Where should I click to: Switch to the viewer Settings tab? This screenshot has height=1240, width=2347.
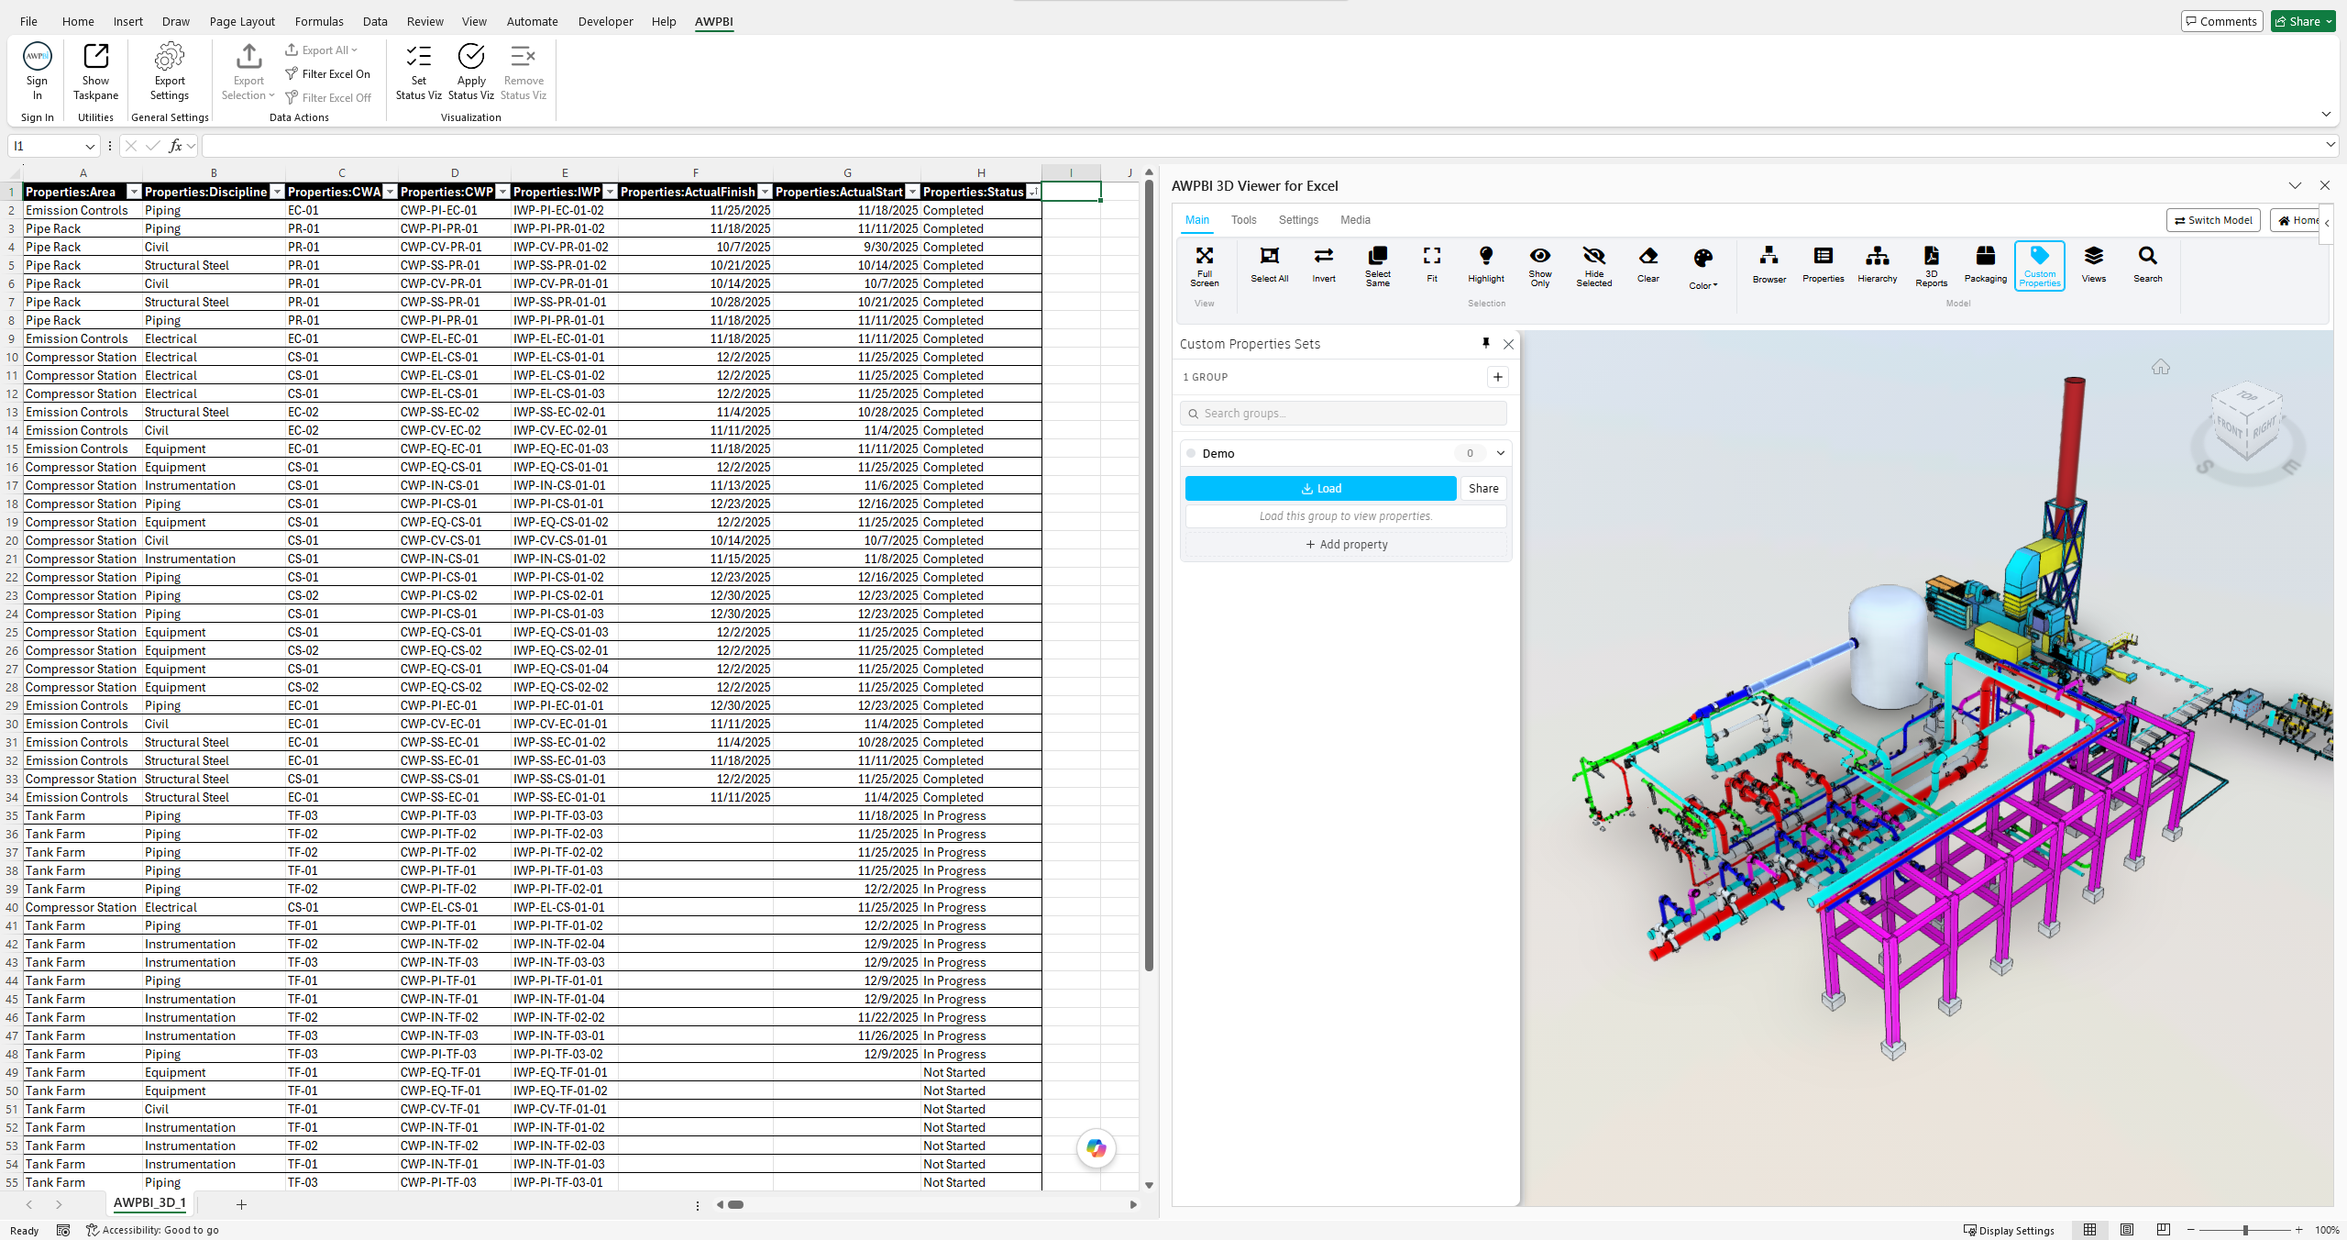coord(1298,220)
